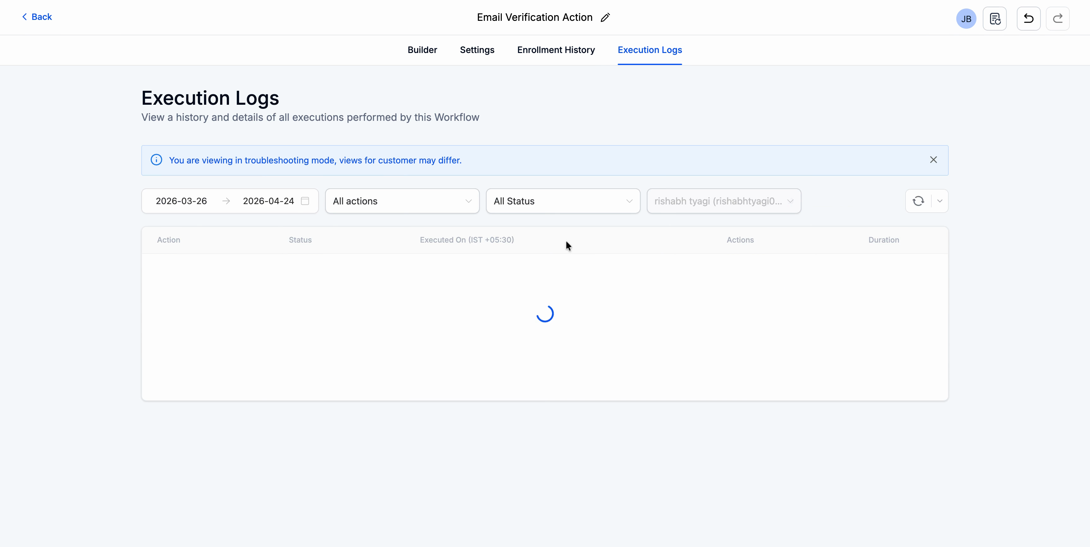Switch to the Builder tab
Screen dimensions: 1090x547
[422, 50]
